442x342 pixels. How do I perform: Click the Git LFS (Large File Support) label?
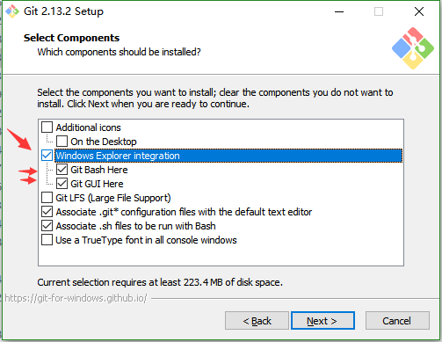(x=113, y=198)
